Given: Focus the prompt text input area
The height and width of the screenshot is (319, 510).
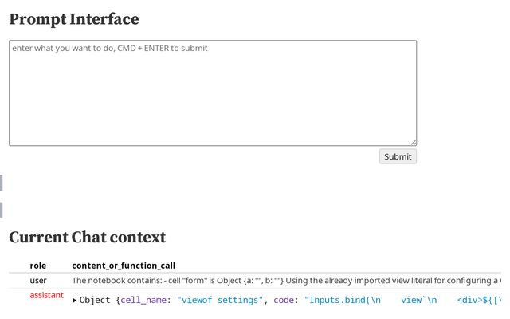Looking at the screenshot, I should pyautogui.click(x=213, y=93).
